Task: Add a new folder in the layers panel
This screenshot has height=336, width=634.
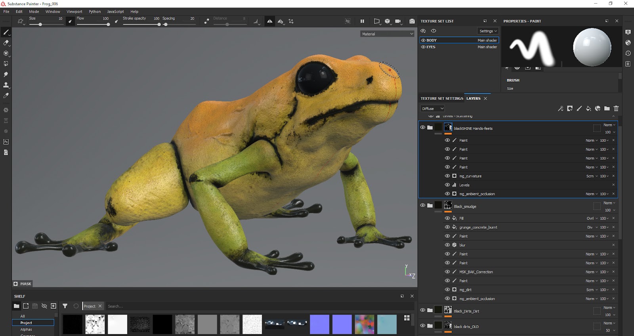Action: (x=607, y=109)
